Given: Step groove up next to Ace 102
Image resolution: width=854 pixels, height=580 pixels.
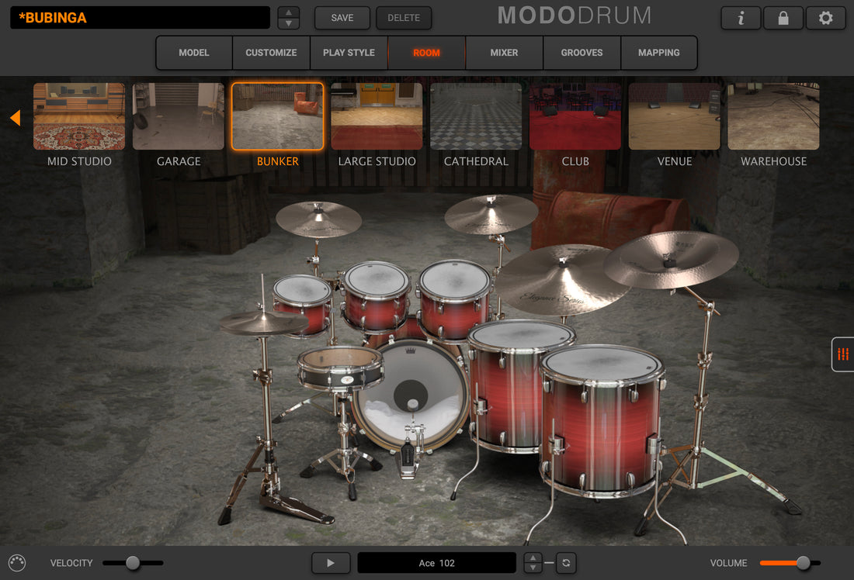Looking at the screenshot, I should point(533,558).
